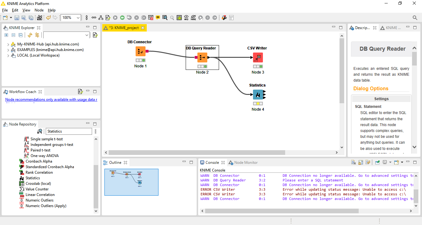Select Linear Correlation in Node Repository
Screen dimensions: 422x225
pos(40,195)
